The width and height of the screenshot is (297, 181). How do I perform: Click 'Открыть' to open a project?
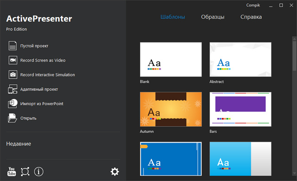[x=28, y=118]
